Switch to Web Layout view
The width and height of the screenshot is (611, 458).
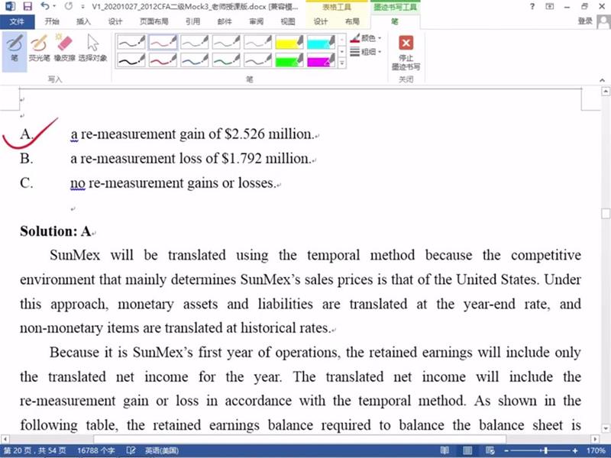point(490,450)
